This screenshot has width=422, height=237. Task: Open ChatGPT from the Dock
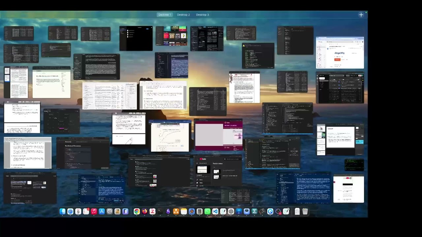231,212
